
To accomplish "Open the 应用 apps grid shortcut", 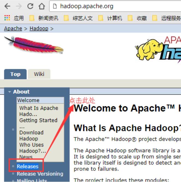I will point(14,18).
